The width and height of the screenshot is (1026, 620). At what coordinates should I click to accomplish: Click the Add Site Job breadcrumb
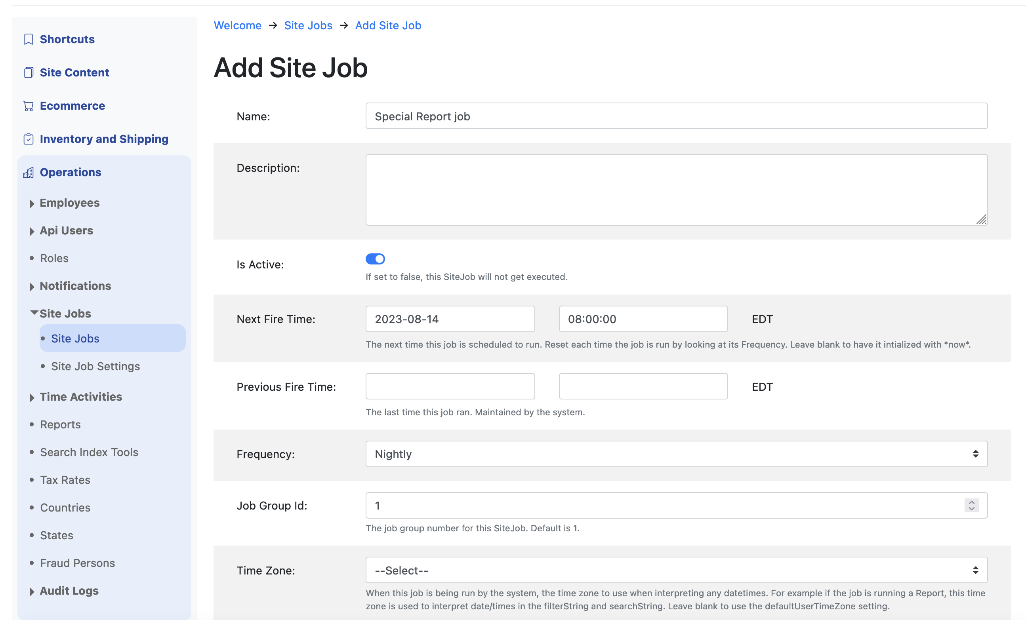(x=388, y=25)
